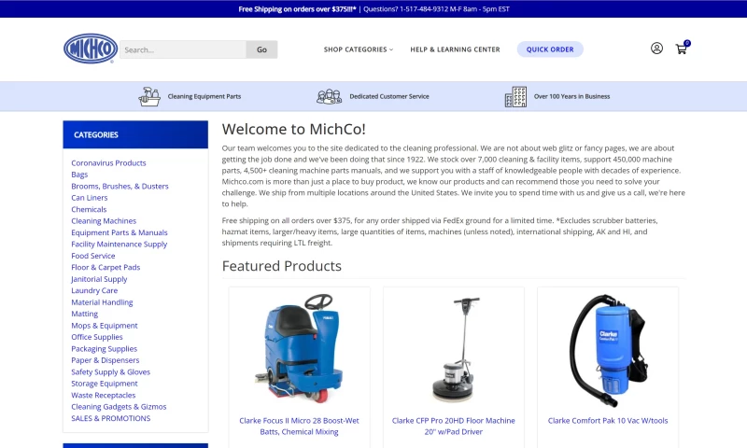Click the Go search button
This screenshot has height=448, width=747.
tap(261, 49)
